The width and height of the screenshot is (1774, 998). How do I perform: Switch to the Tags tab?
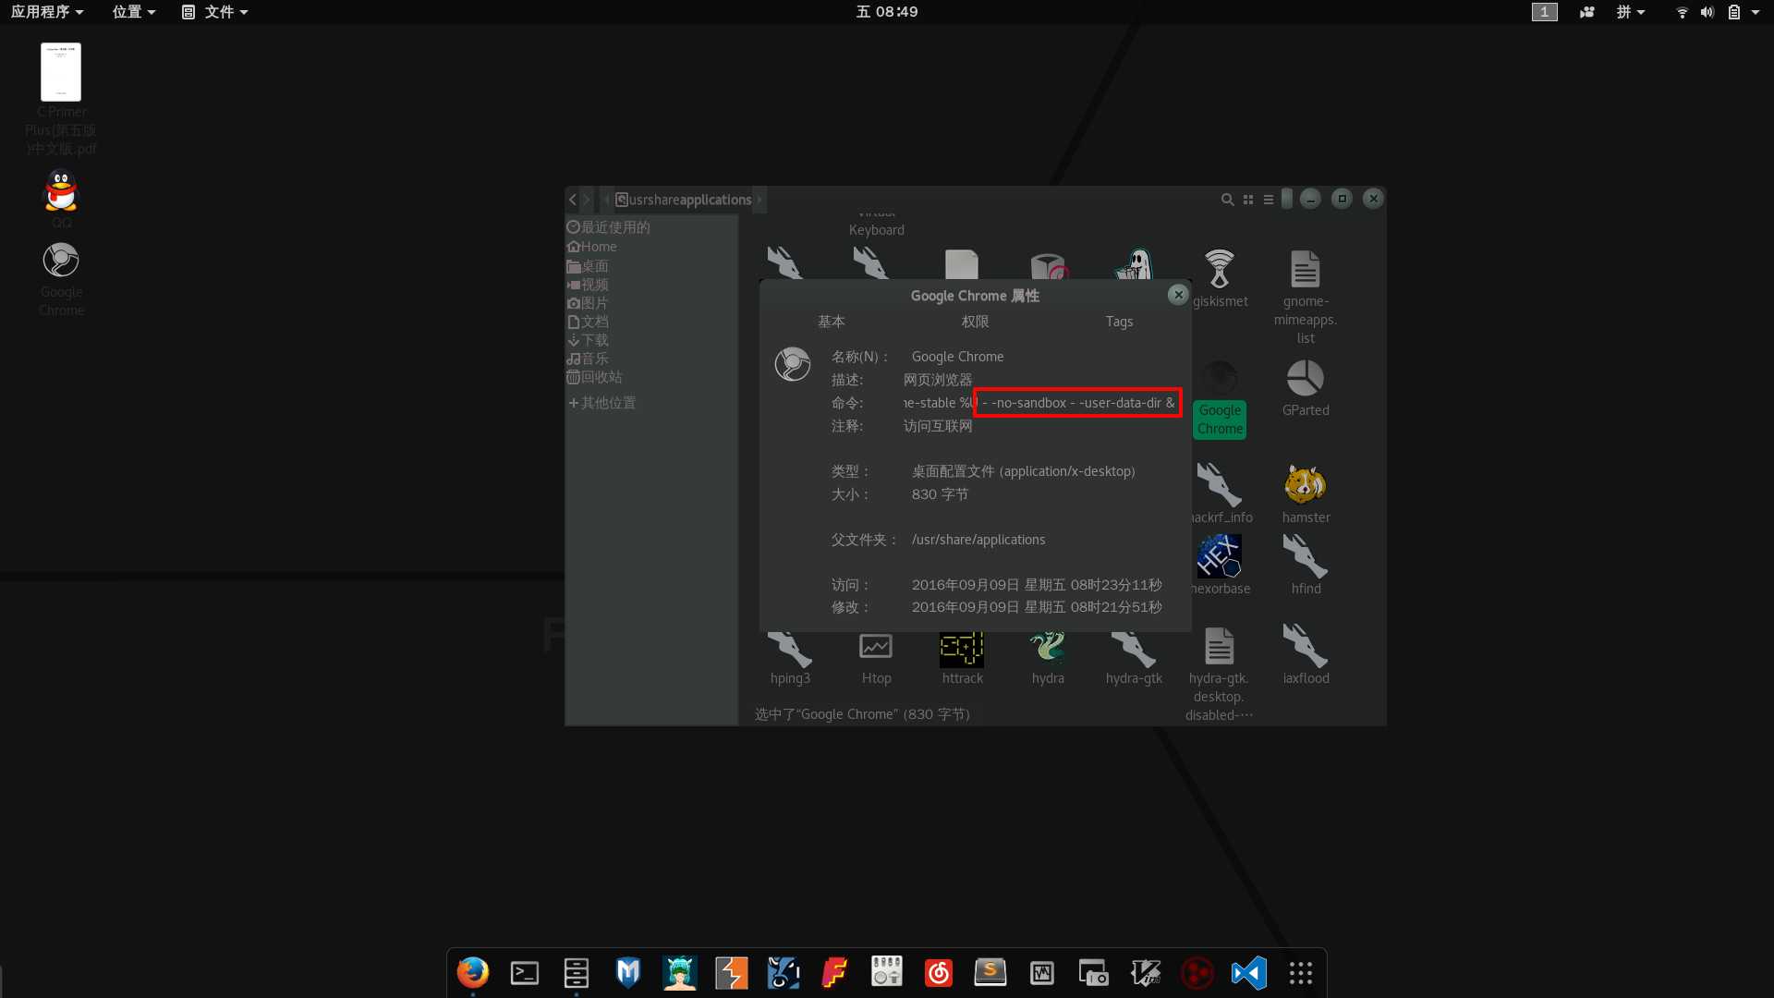pos(1119,322)
